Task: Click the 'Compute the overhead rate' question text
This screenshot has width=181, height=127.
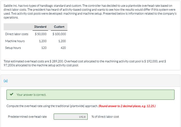Action: point(52,106)
